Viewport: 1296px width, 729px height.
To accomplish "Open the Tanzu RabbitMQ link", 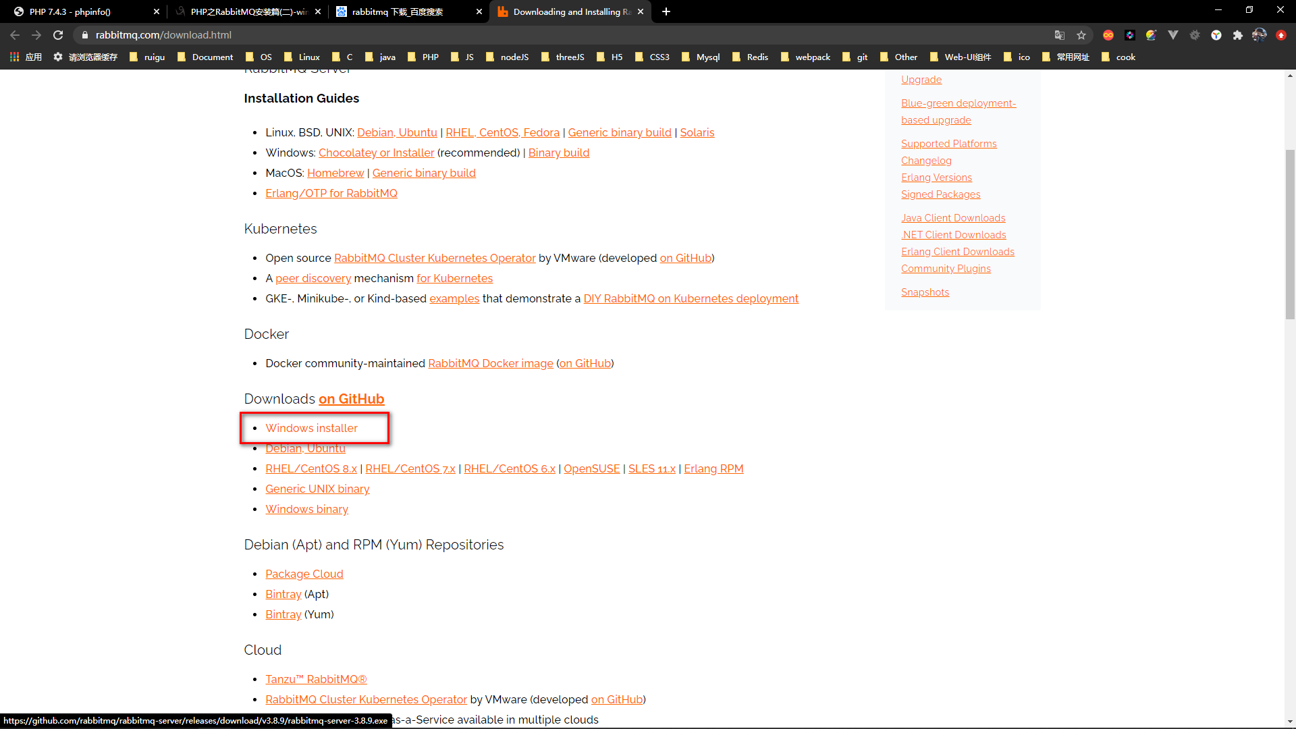I will (x=316, y=679).
